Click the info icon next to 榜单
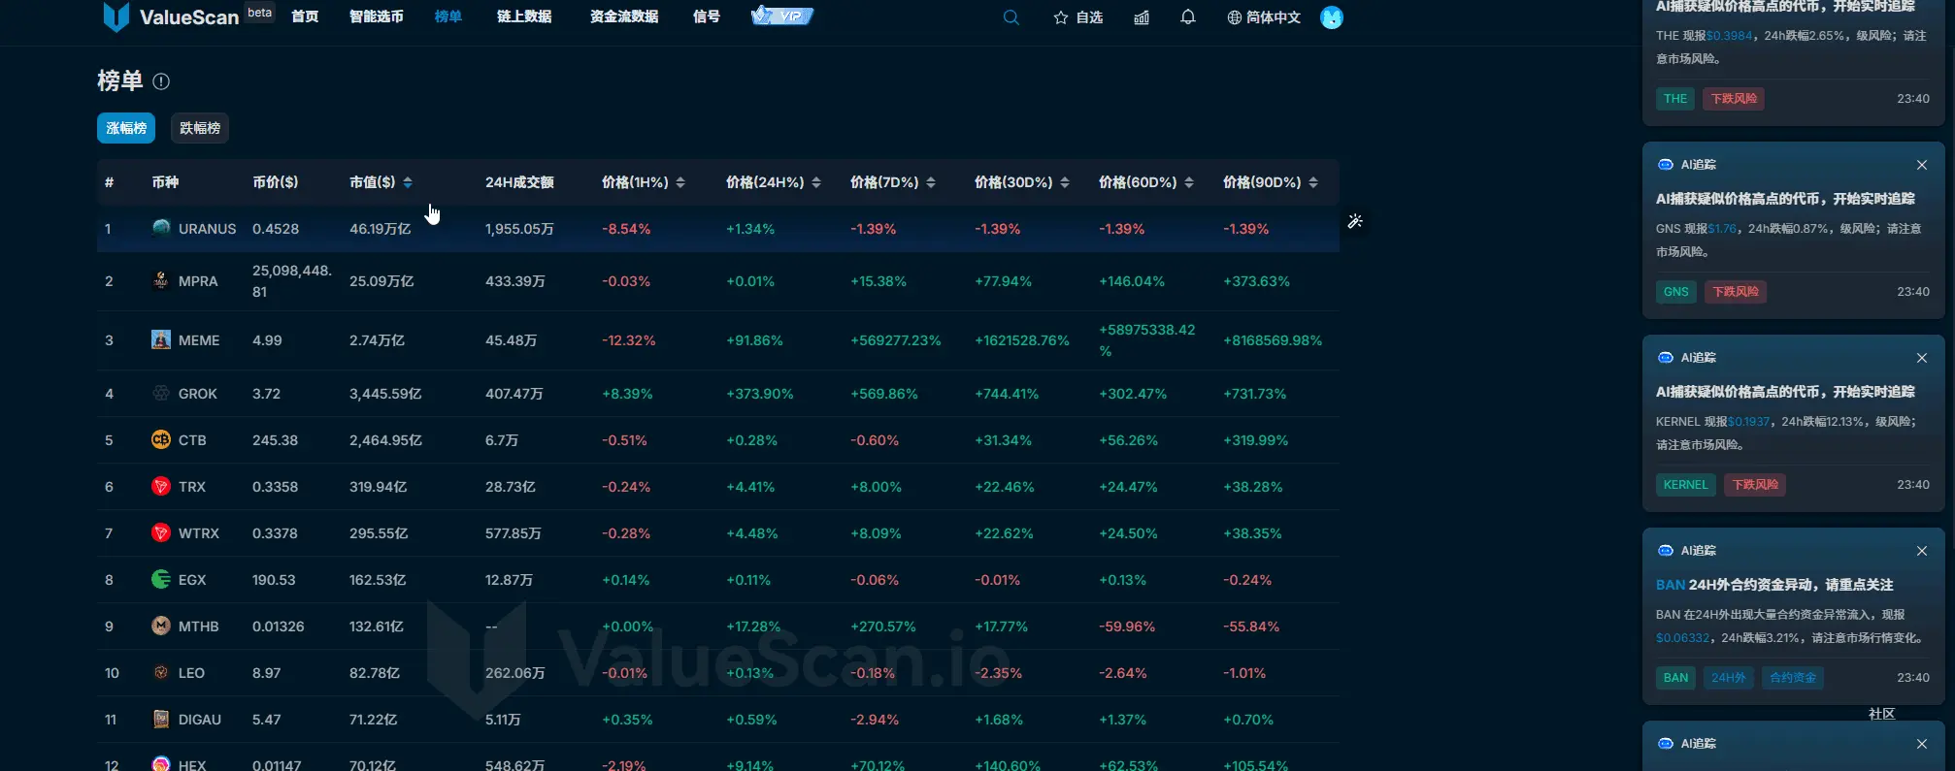The image size is (1955, 771). tap(161, 81)
